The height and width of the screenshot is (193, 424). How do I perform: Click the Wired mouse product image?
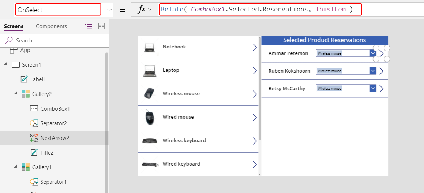(x=149, y=117)
